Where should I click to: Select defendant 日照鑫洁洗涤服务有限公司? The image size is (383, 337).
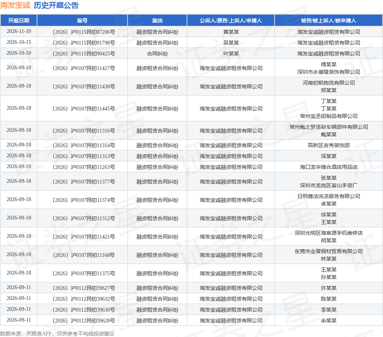coord(328,196)
